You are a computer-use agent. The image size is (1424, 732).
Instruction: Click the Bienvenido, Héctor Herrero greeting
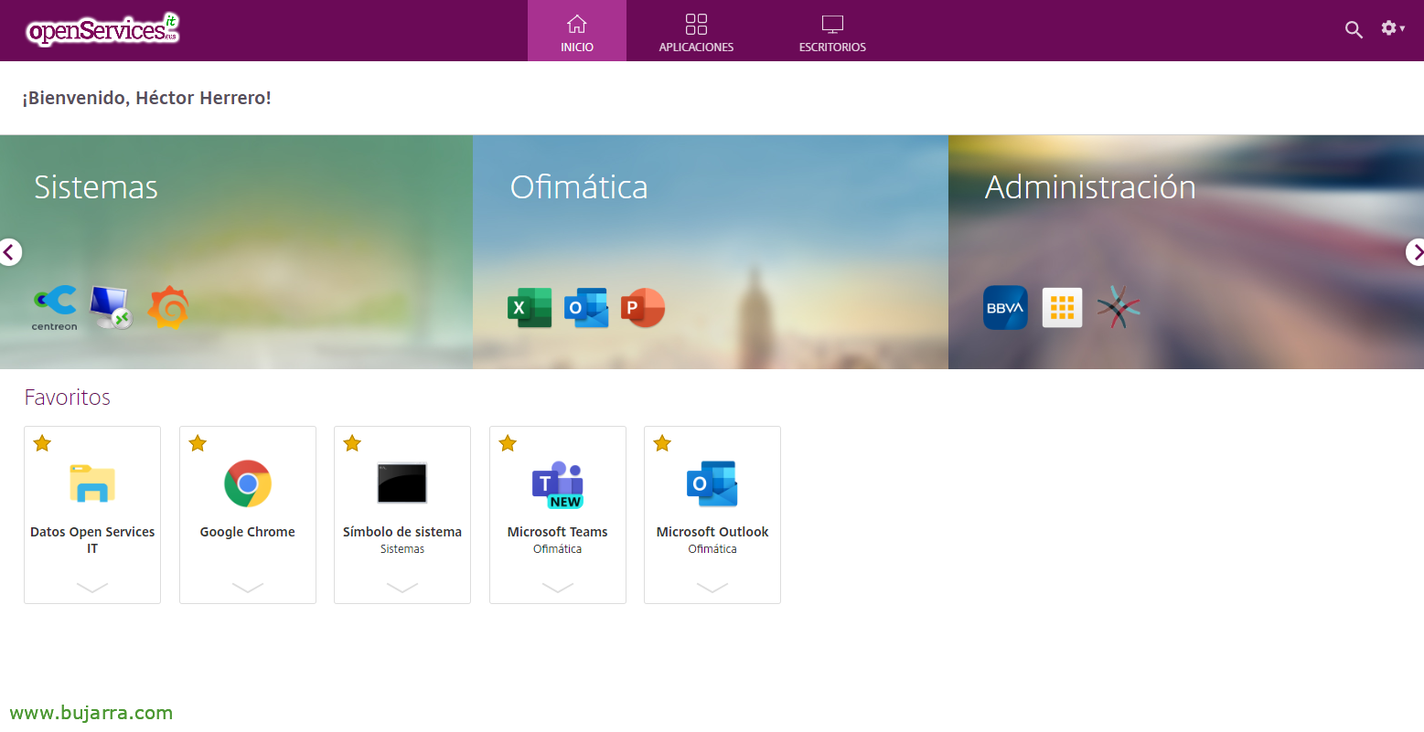(x=147, y=98)
